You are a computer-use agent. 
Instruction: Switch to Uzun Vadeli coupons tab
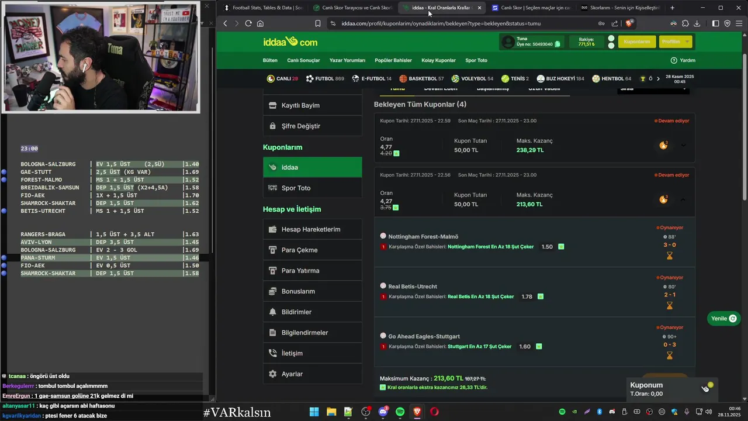click(544, 89)
